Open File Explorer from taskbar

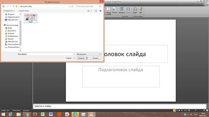(19, 114)
